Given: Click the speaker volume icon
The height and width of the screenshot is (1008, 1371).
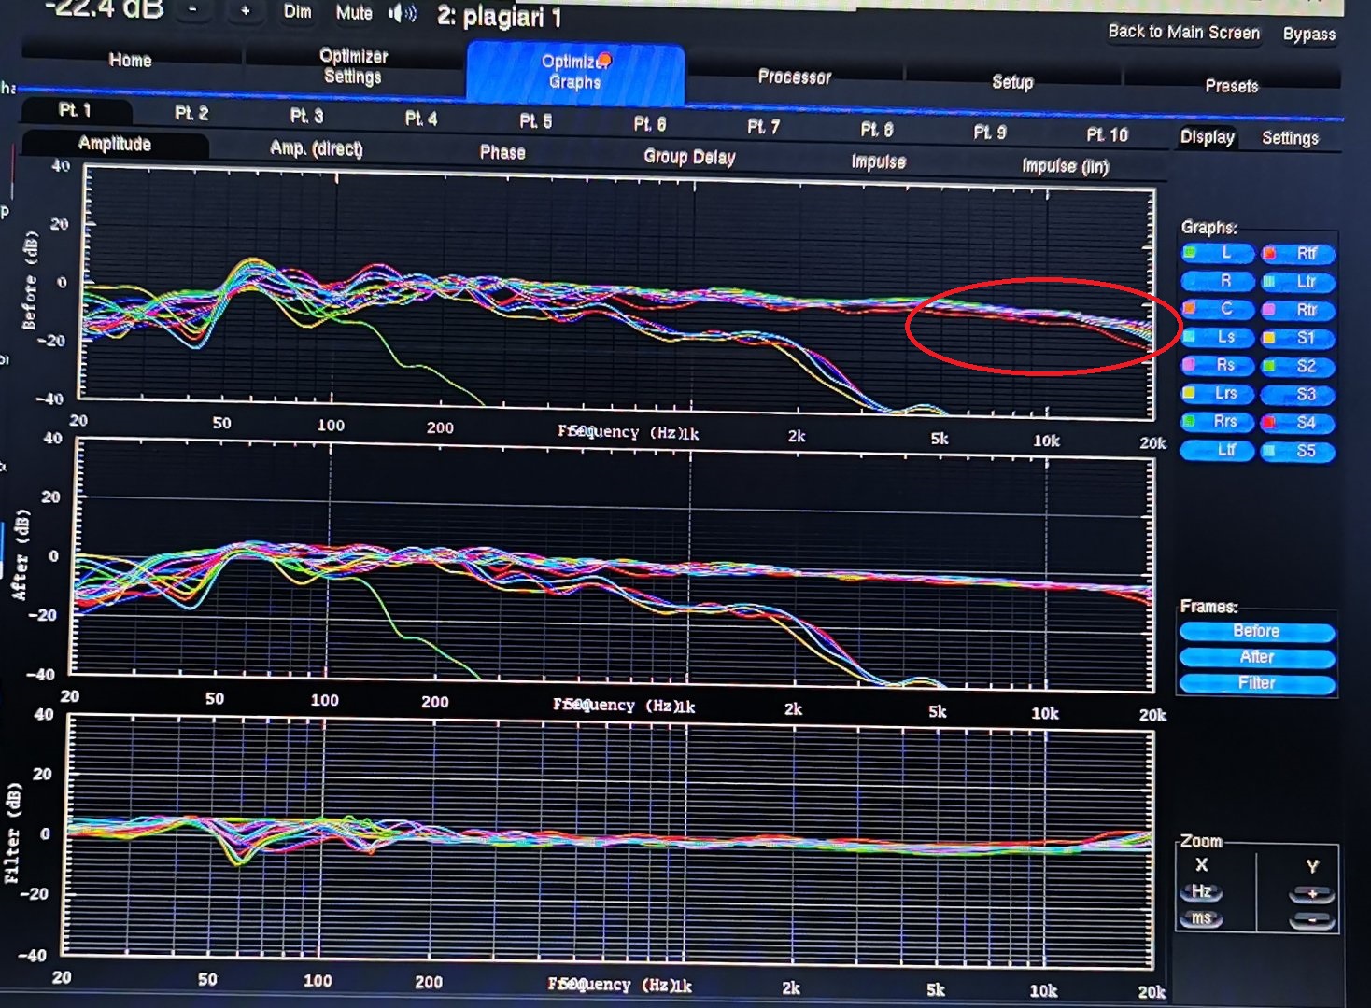Looking at the screenshot, I should (403, 13).
